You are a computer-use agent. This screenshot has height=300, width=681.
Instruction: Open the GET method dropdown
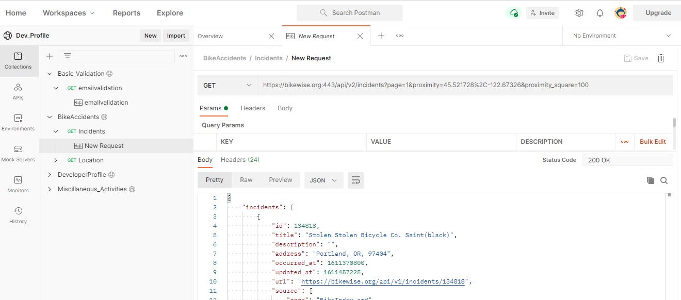point(228,85)
